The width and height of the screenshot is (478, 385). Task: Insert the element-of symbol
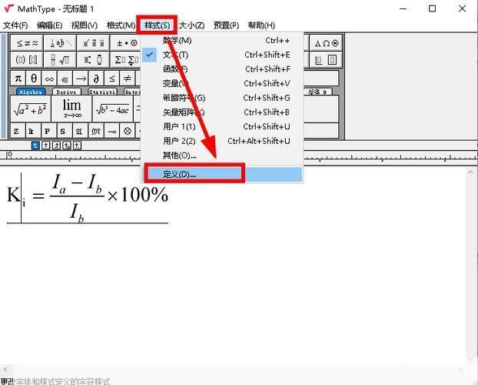point(65,79)
